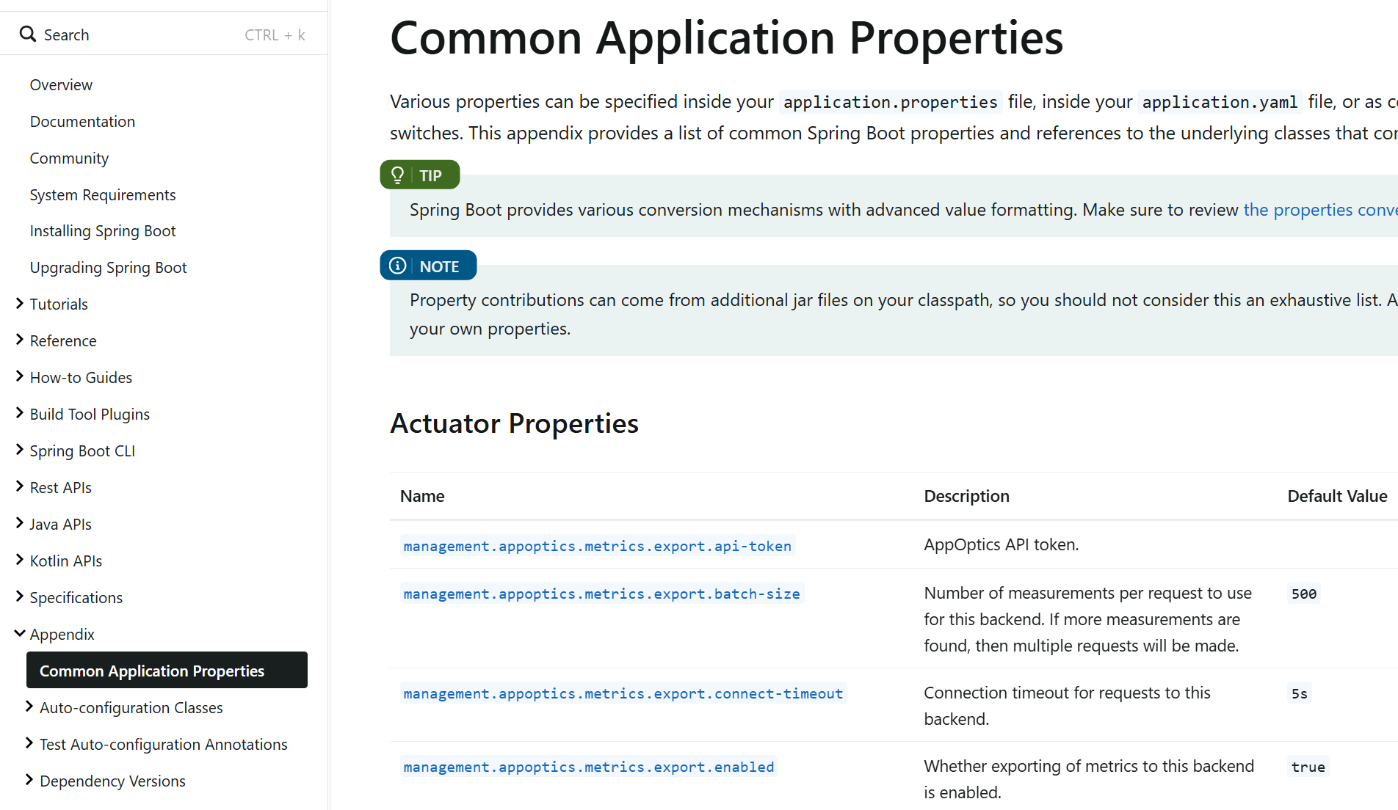
Task: Click the Default Value column header
Action: (x=1337, y=496)
